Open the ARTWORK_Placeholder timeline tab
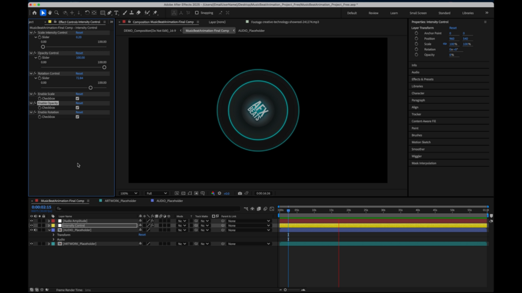 point(120,201)
